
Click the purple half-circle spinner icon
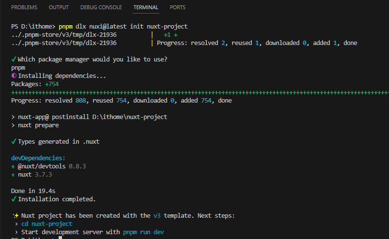pyautogui.click(x=14, y=75)
